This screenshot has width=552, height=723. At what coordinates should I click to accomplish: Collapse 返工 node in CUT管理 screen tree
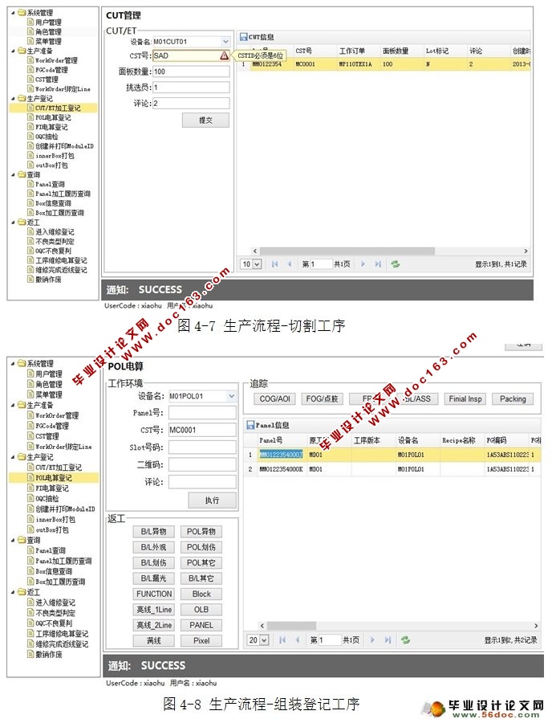click(13, 223)
